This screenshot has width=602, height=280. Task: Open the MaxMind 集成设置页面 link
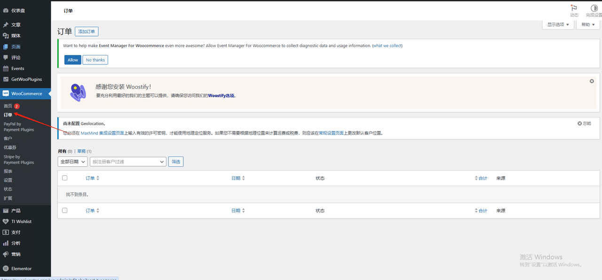(103, 133)
